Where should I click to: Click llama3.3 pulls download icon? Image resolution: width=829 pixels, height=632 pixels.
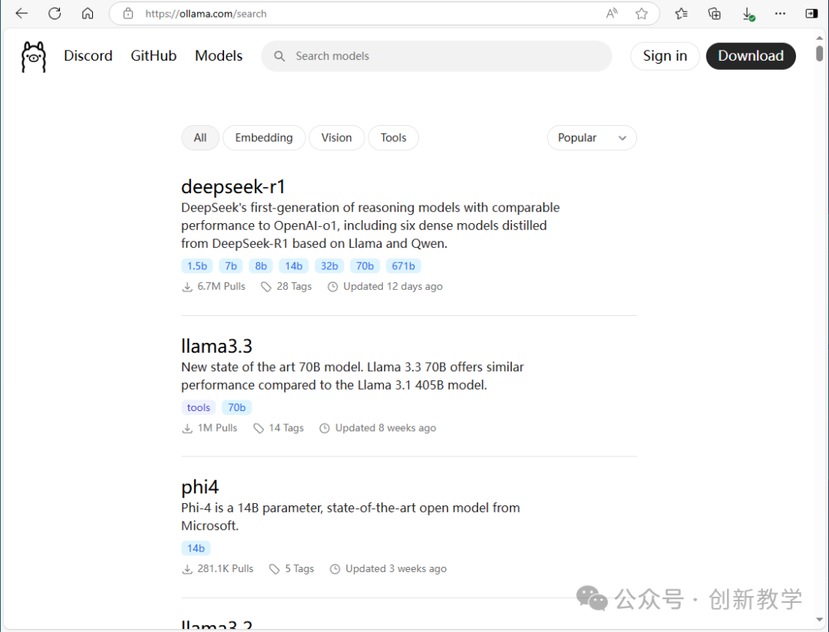pos(187,429)
